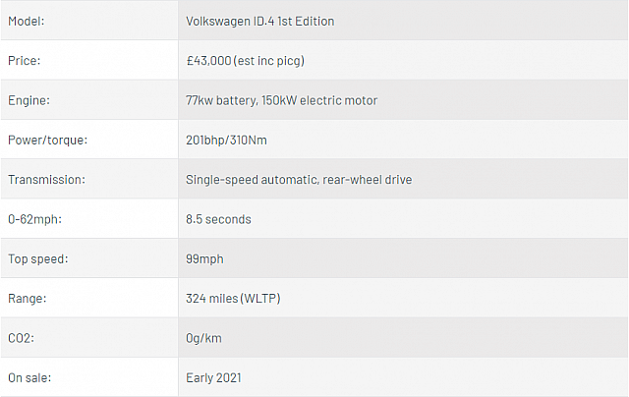Click the 0-62mph label

click(x=34, y=219)
